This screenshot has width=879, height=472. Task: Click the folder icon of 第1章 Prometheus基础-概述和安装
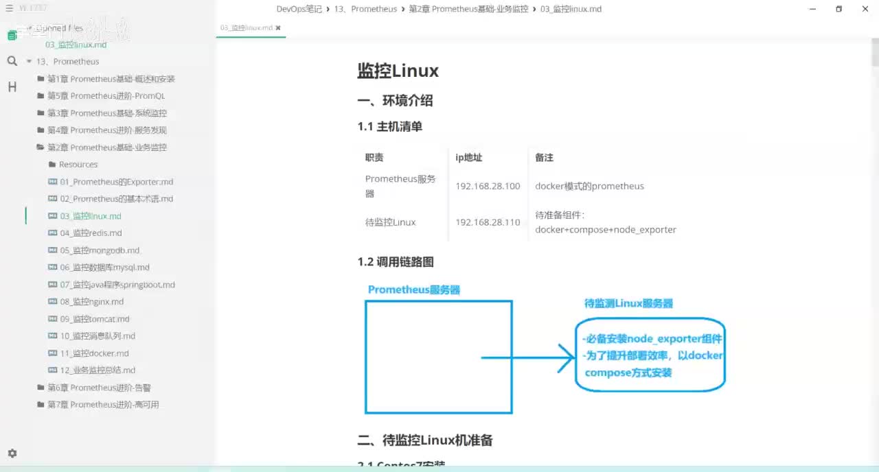click(x=41, y=79)
